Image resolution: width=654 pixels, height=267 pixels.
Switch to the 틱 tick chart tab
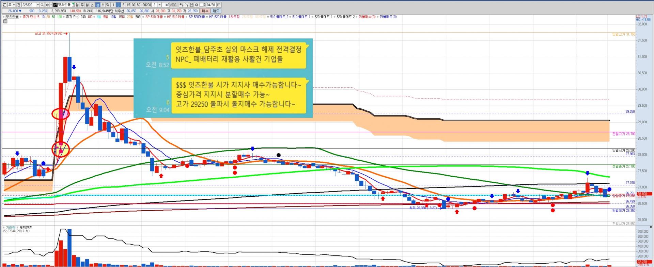(108, 5)
